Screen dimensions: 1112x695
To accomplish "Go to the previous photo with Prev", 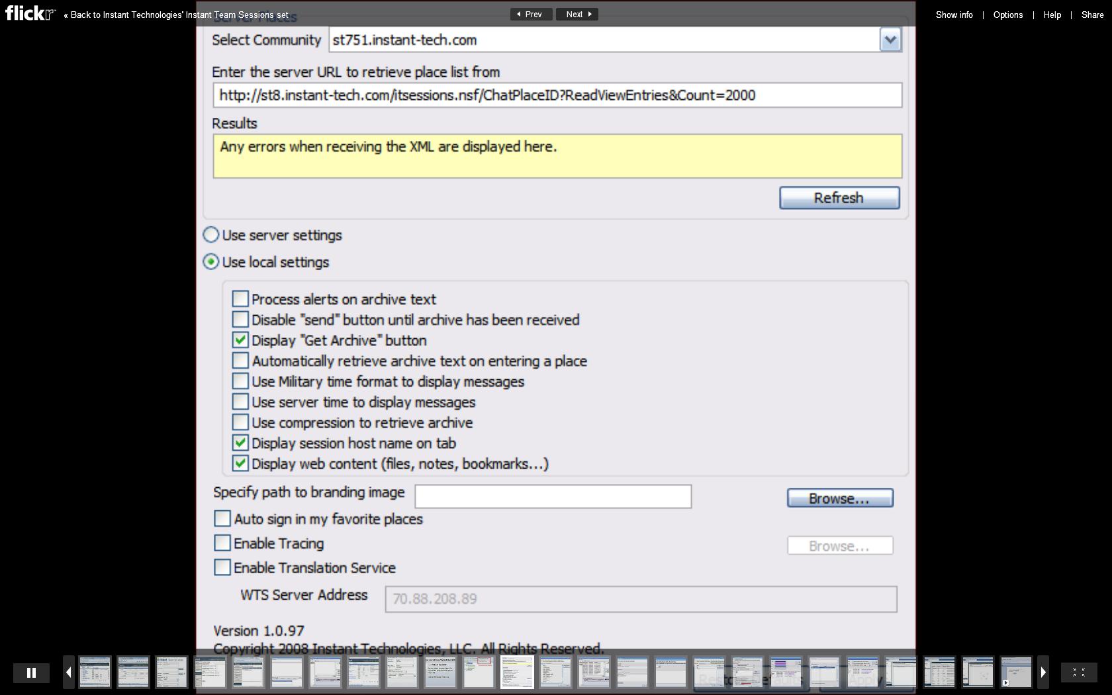I will tap(531, 14).
